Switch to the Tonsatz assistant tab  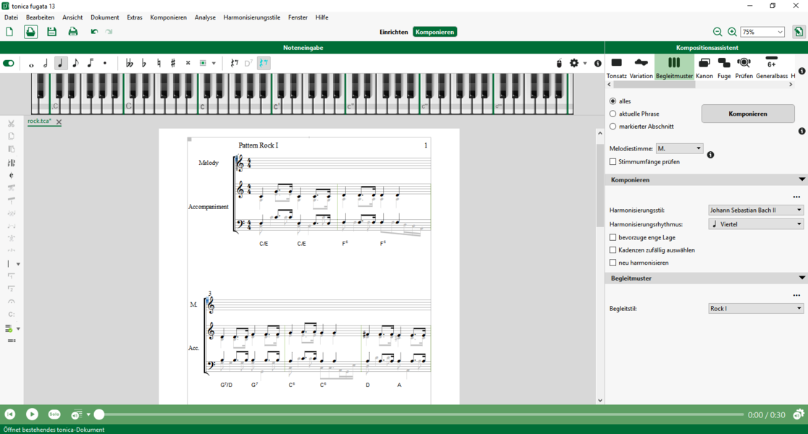pyautogui.click(x=616, y=67)
